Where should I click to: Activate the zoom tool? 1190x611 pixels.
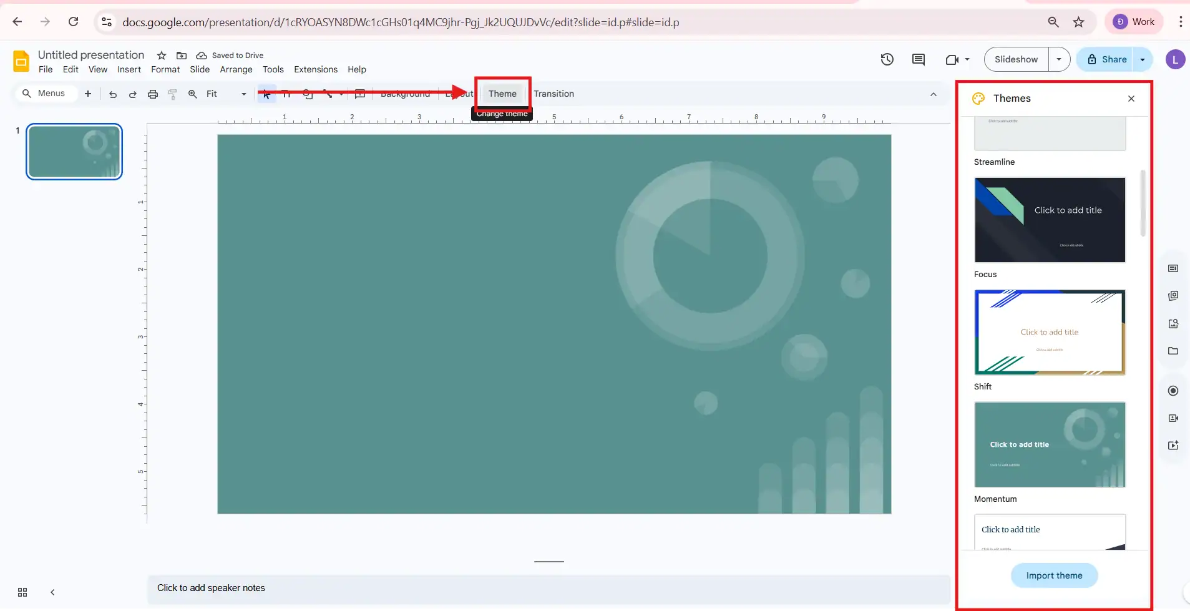(x=193, y=94)
